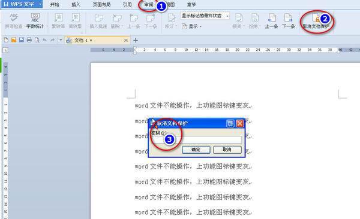Go to next comment 下一条 beside 修订

[151, 20]
